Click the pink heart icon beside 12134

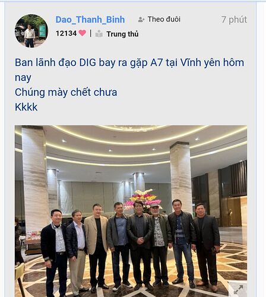[x=82, y=33]
